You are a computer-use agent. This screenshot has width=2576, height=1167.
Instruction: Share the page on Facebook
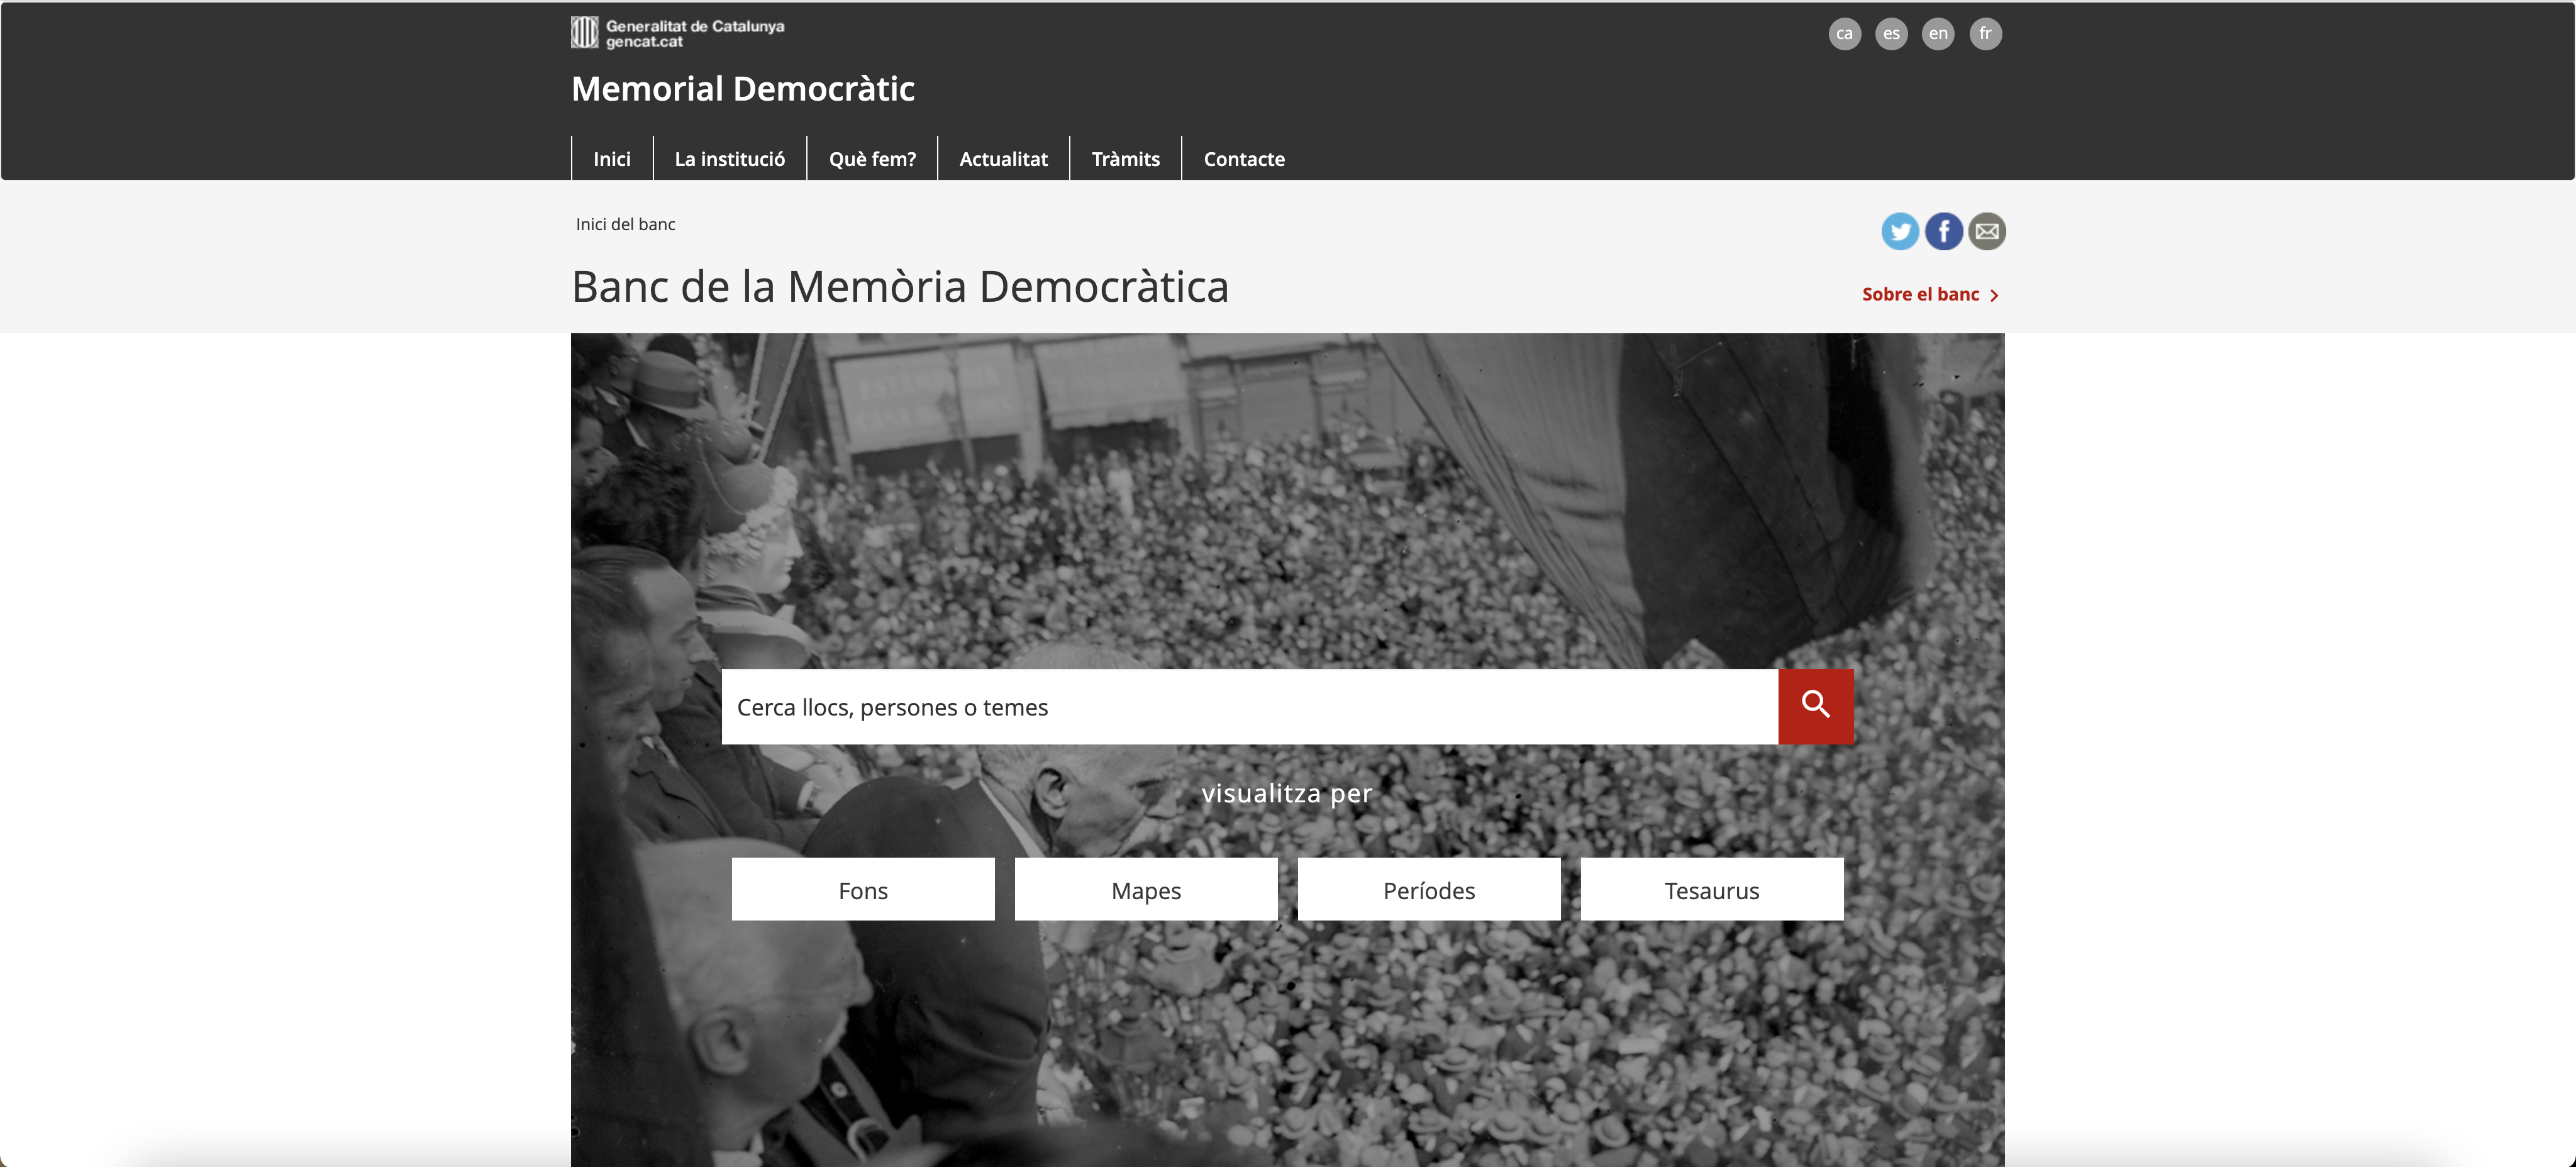1943,232
